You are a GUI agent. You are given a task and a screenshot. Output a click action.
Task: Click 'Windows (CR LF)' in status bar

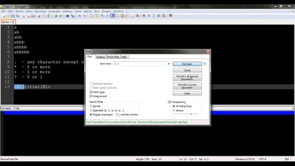(x=245, y=159)
